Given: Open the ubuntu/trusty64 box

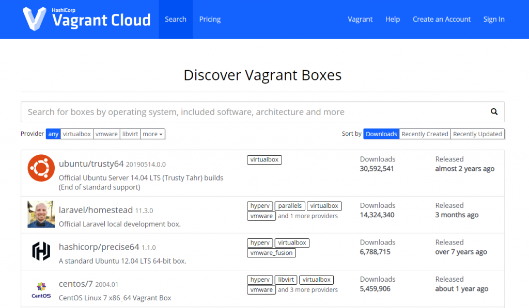Looking at the screenshot, I should (x=91, y=164).
